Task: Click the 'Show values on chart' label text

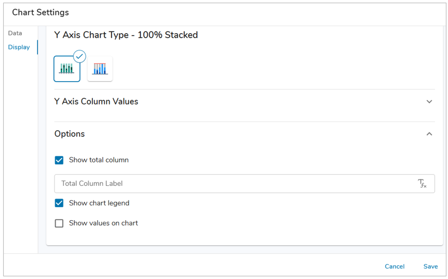Action: (103, 223)
